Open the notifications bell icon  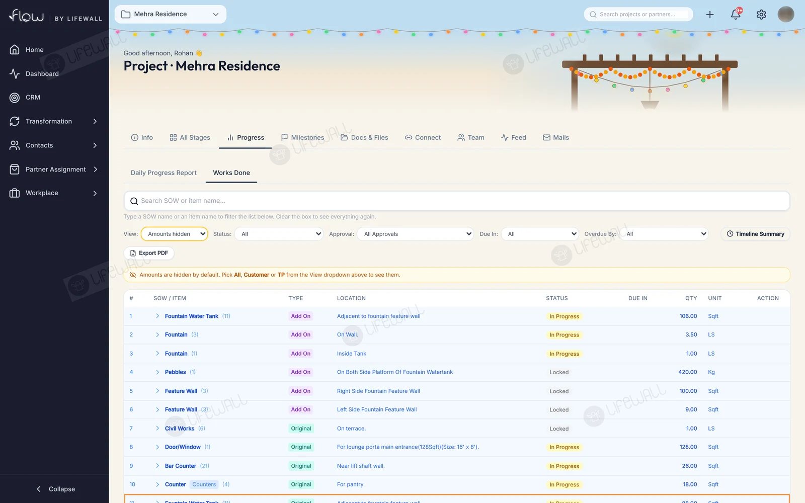coord(736,14)
